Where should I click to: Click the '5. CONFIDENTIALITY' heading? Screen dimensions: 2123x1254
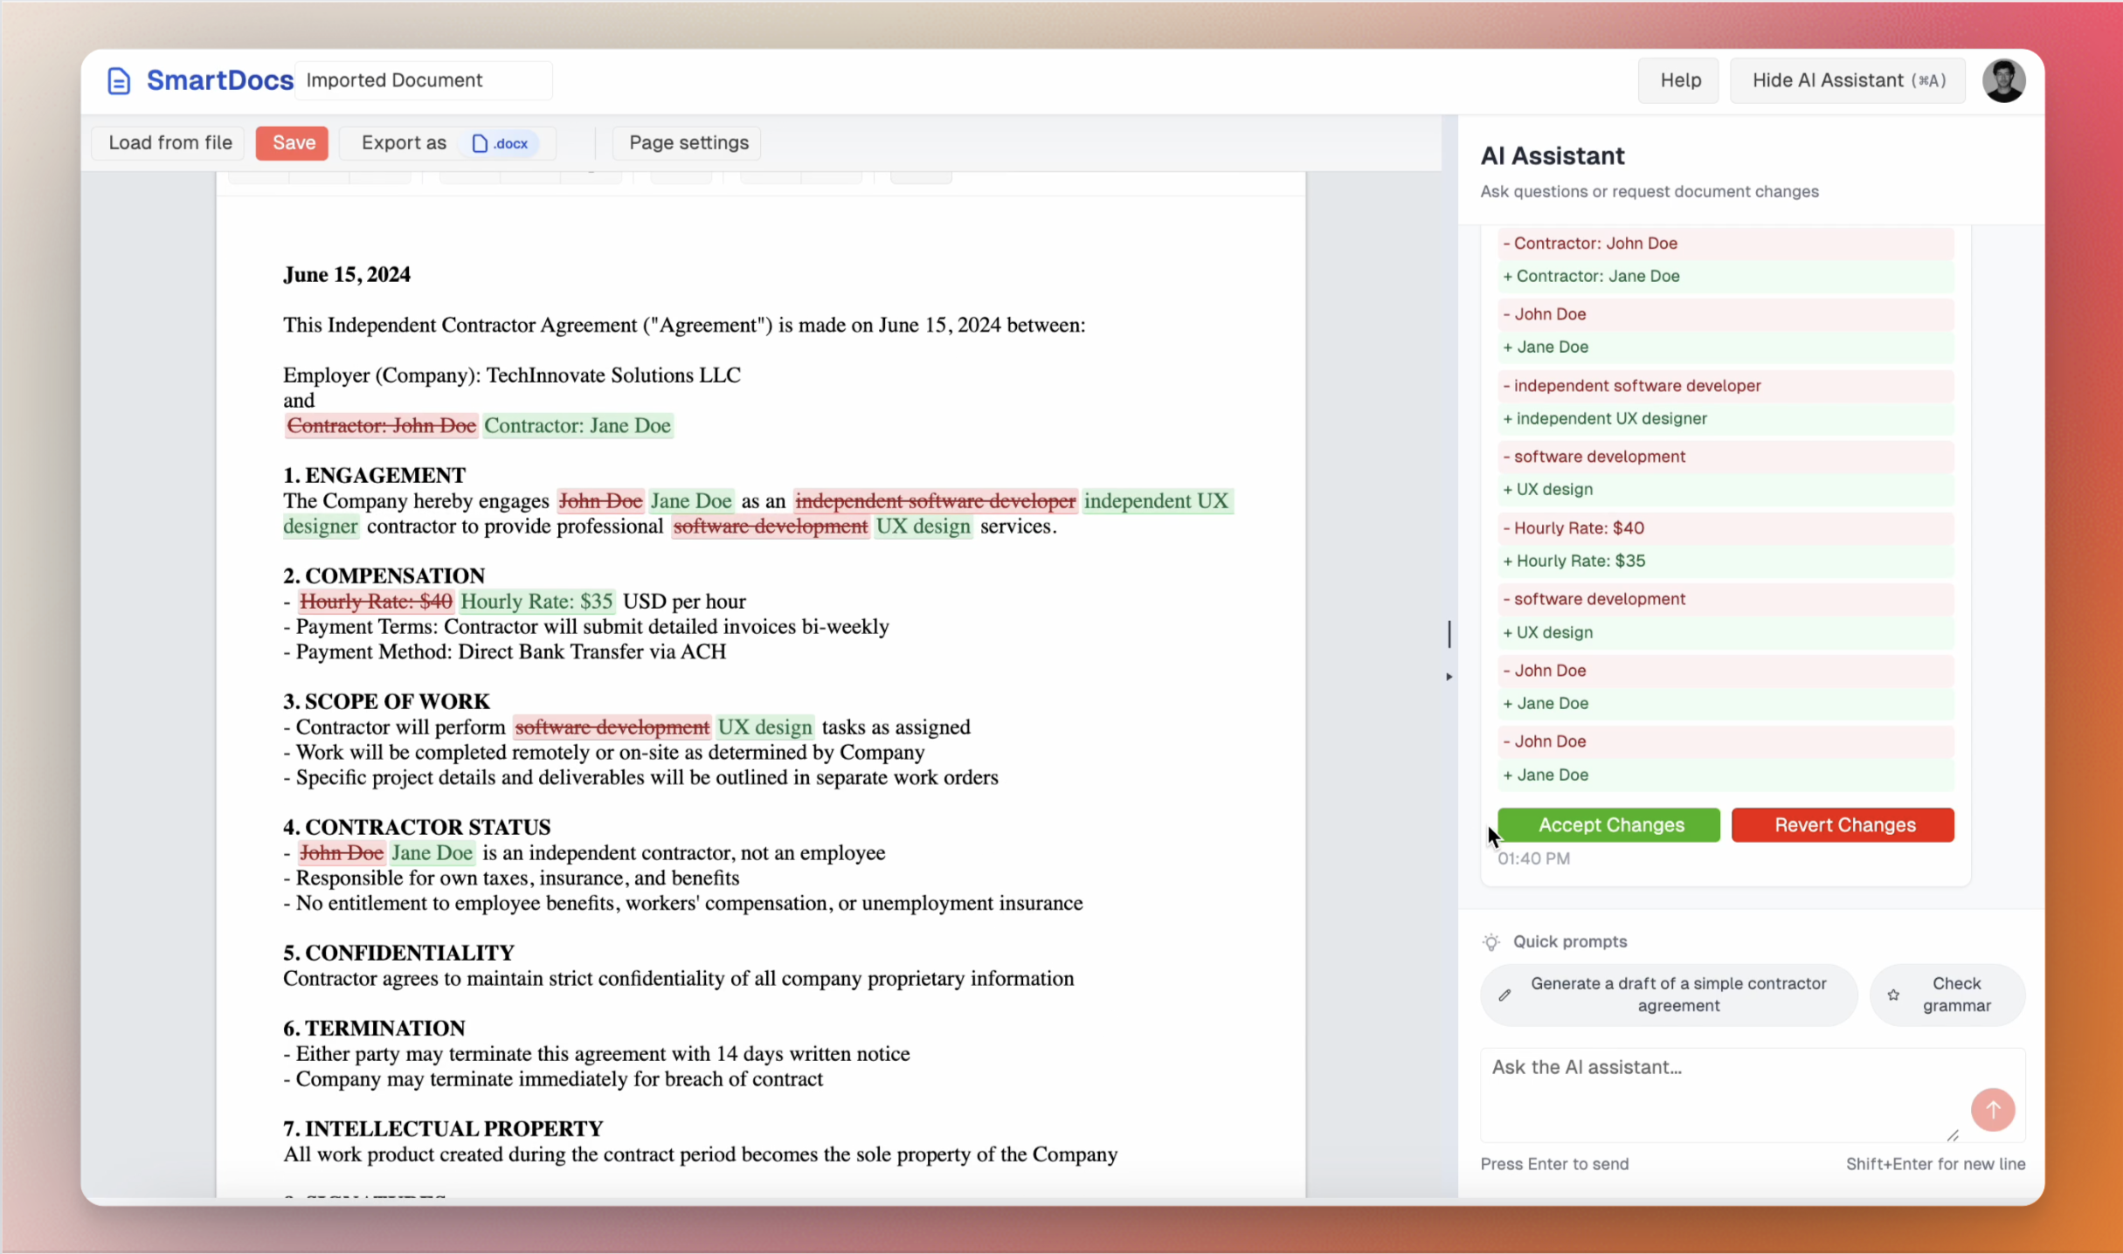[x=398, y=953]
